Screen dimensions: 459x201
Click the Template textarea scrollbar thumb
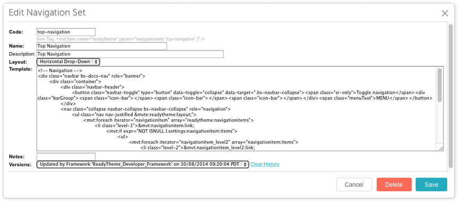[440, 85]
